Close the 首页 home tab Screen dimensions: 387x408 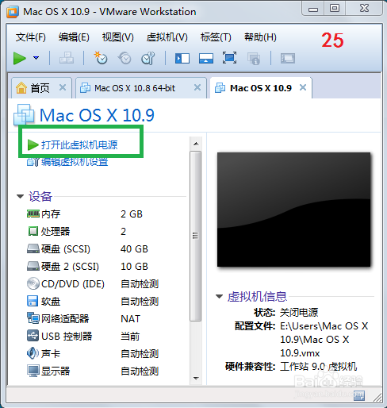pyautogui.click(x=63, y=87)
